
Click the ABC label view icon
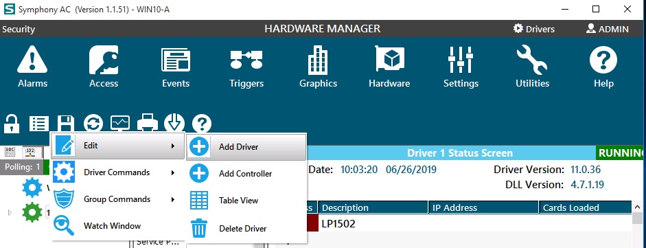10,152
